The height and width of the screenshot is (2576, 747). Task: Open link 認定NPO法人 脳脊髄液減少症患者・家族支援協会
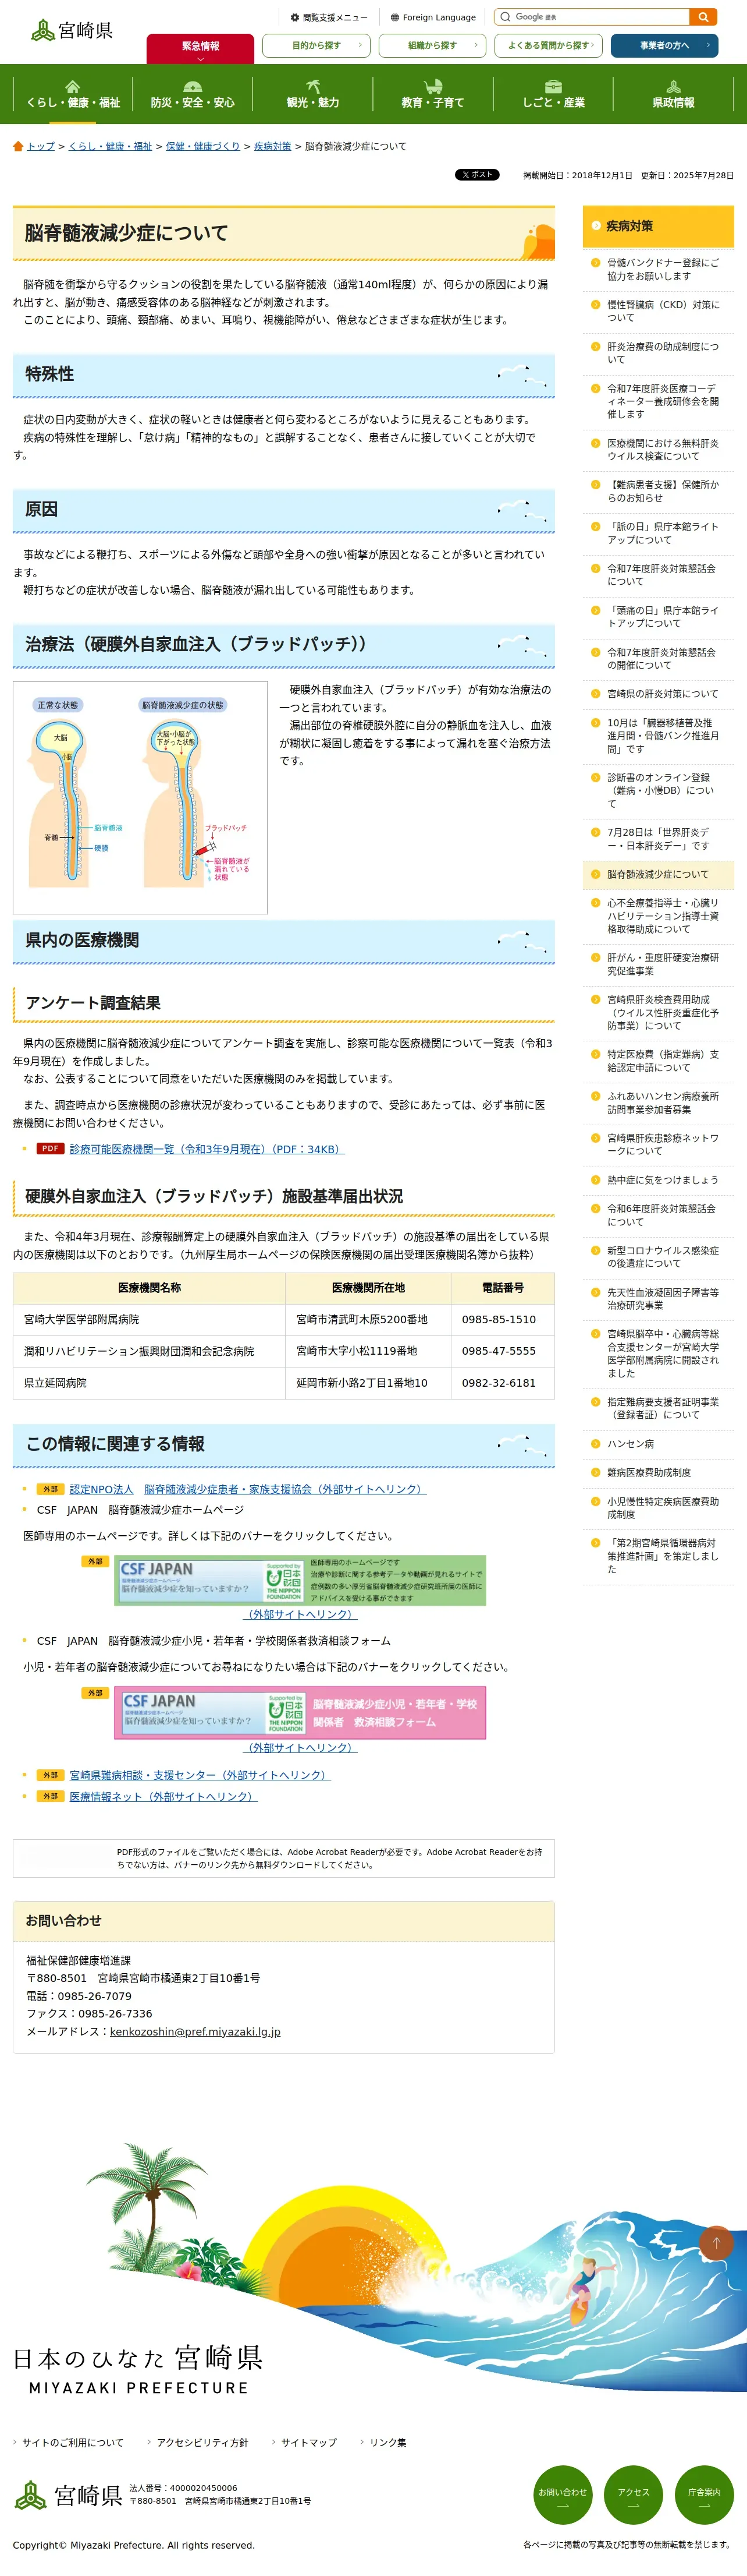click(248, 1489)
